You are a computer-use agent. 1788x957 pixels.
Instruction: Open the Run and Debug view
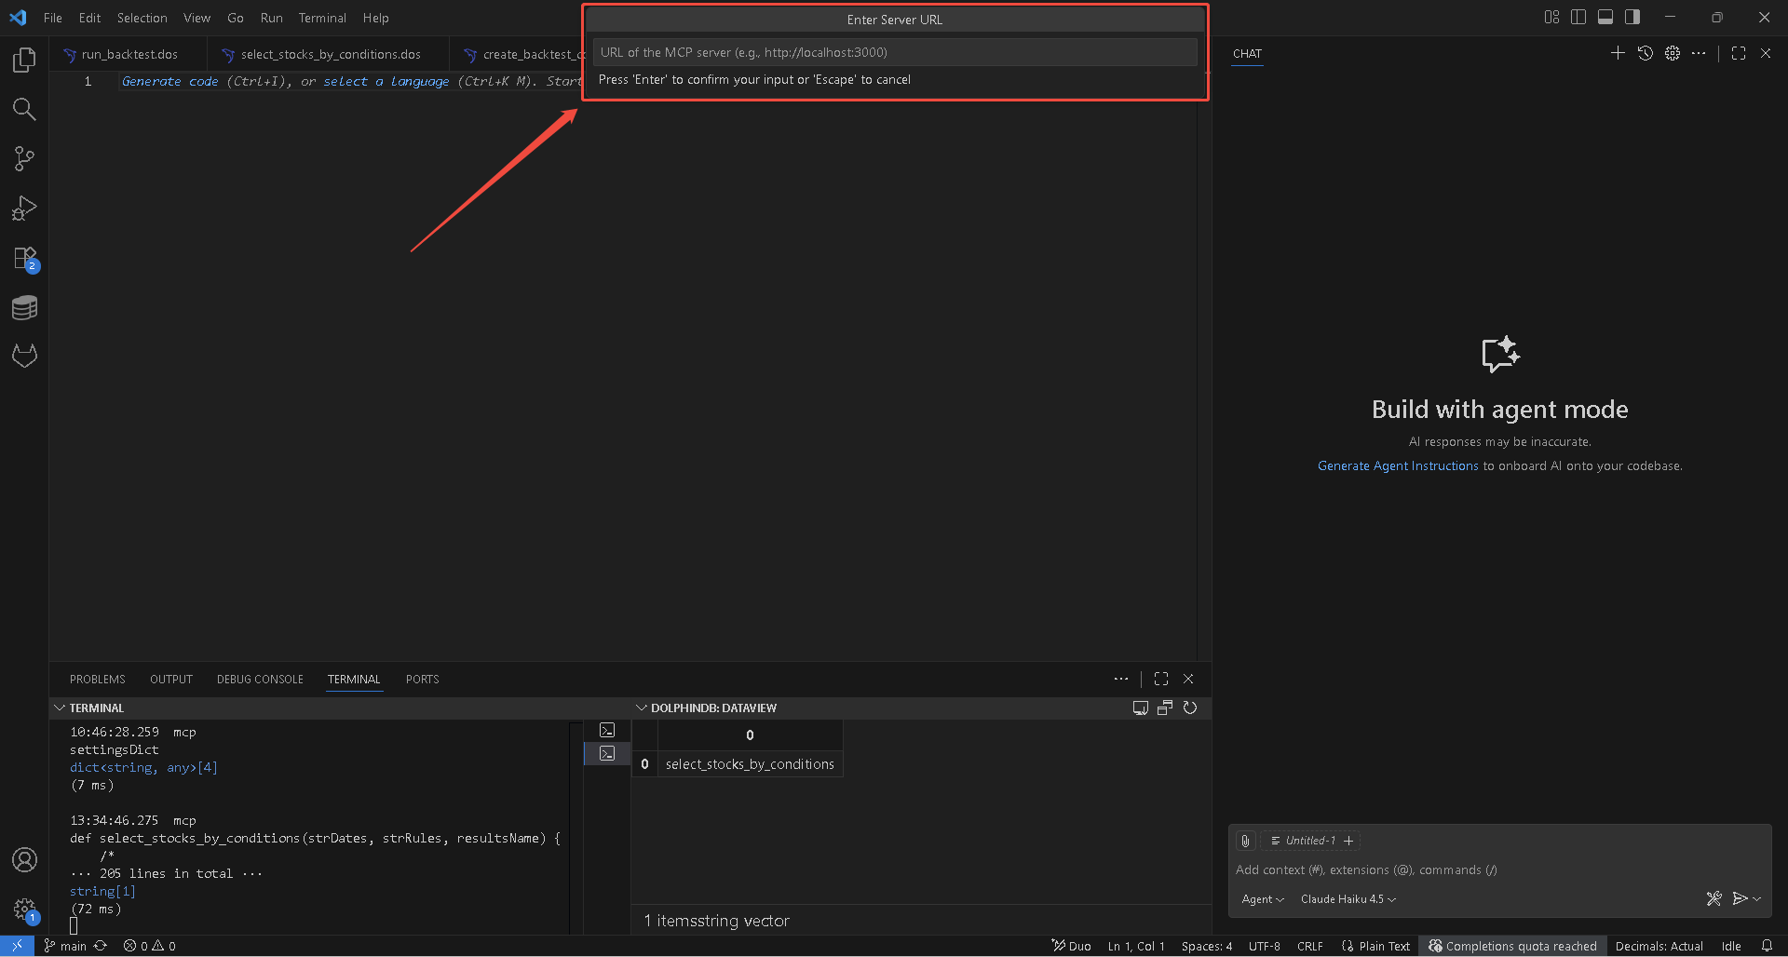click(x=24, y=209)
